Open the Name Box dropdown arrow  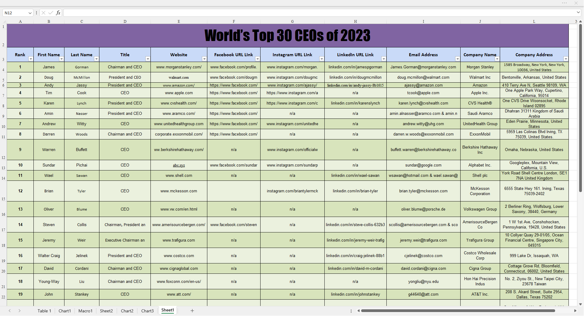coord(30,13)
